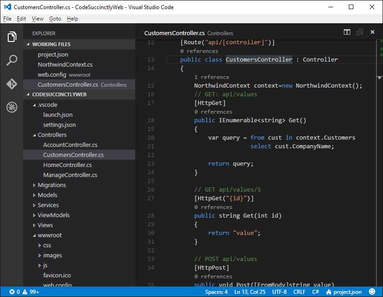Open the Search view in sidebar
This screenshot has width=383, height=297.
12,60
